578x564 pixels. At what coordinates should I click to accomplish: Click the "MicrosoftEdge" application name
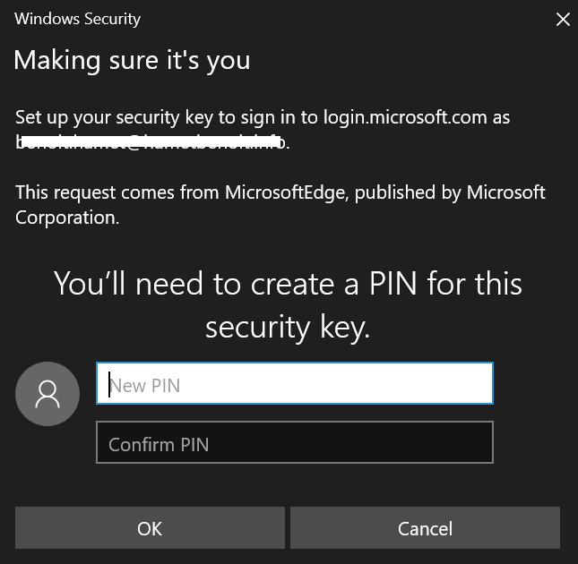287,192
